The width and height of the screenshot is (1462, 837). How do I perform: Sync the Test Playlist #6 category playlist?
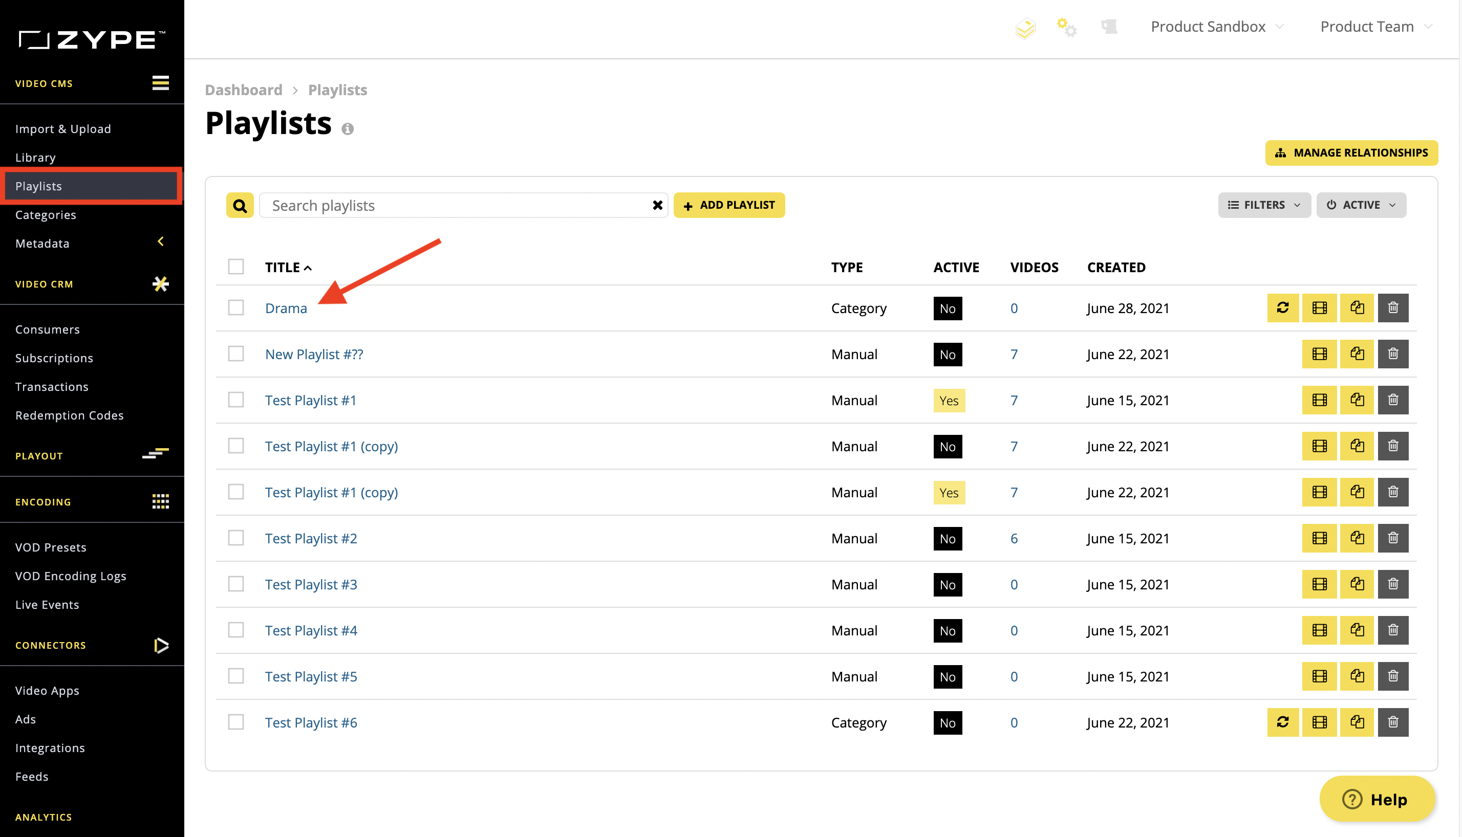pos(1282,722)
